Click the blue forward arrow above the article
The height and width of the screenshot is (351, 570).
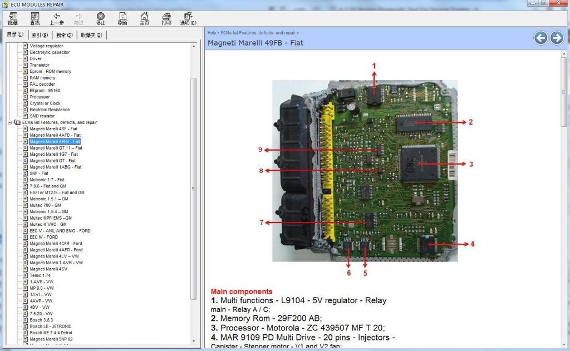pyautogui.click(x=556, y=38)
